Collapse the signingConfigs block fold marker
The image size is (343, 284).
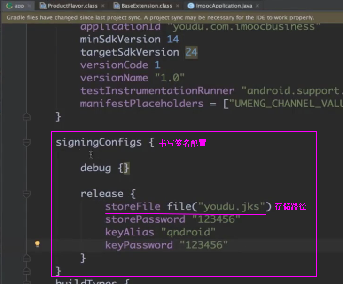[27, 142]
